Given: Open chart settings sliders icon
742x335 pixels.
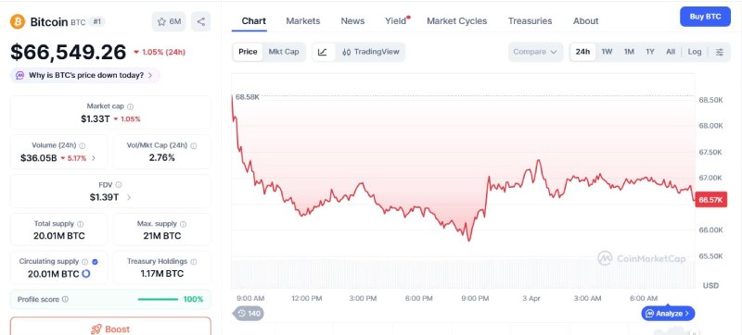Looking at the screenshot, I should click(x=720, y=52).
